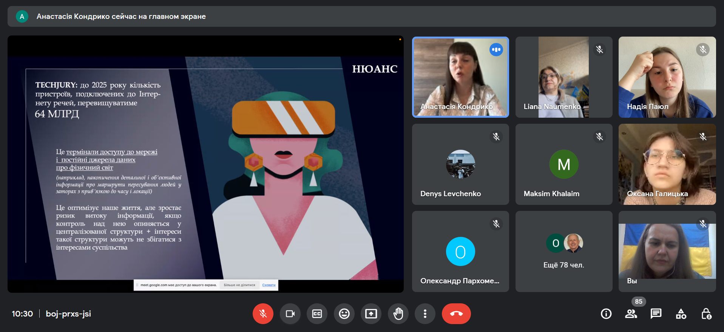
Task: Click the muted mic icon on Оксана Галицька
Action: click(x=703, y=137)
